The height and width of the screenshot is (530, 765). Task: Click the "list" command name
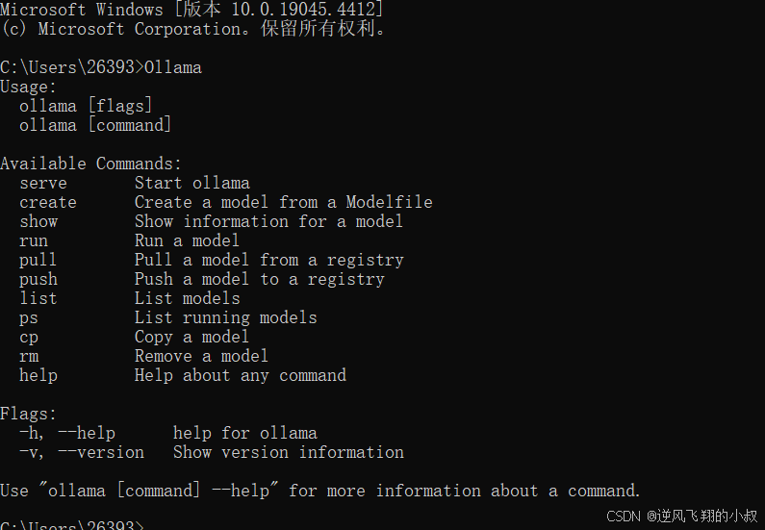[38, 298]
